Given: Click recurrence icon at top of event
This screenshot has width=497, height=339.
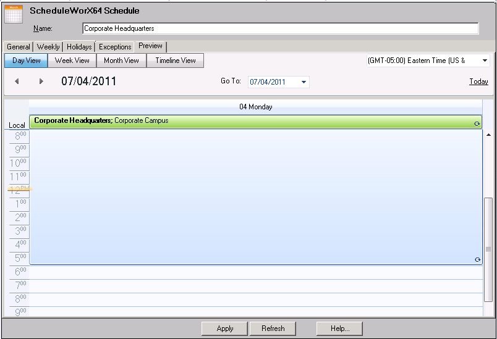Looking at the screenshot, I should (477, 123).
